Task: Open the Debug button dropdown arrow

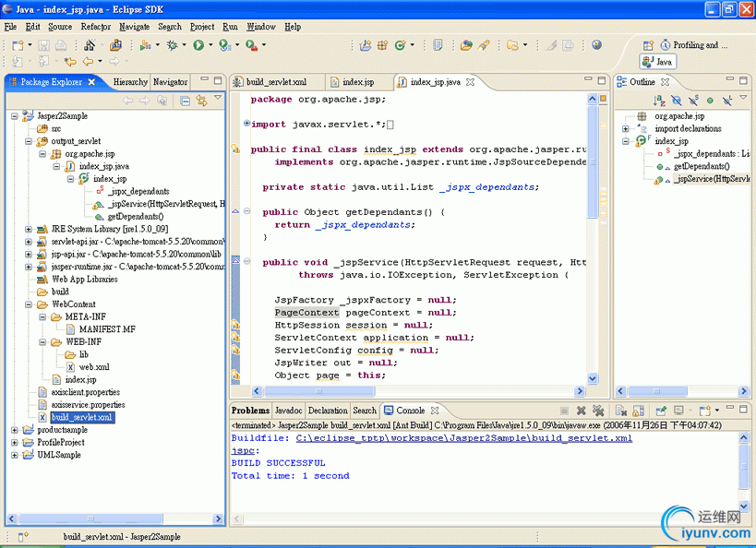Action: [x=185, y=45]
